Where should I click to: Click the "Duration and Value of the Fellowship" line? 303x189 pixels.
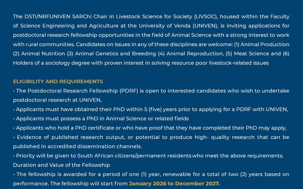(61, 165)
